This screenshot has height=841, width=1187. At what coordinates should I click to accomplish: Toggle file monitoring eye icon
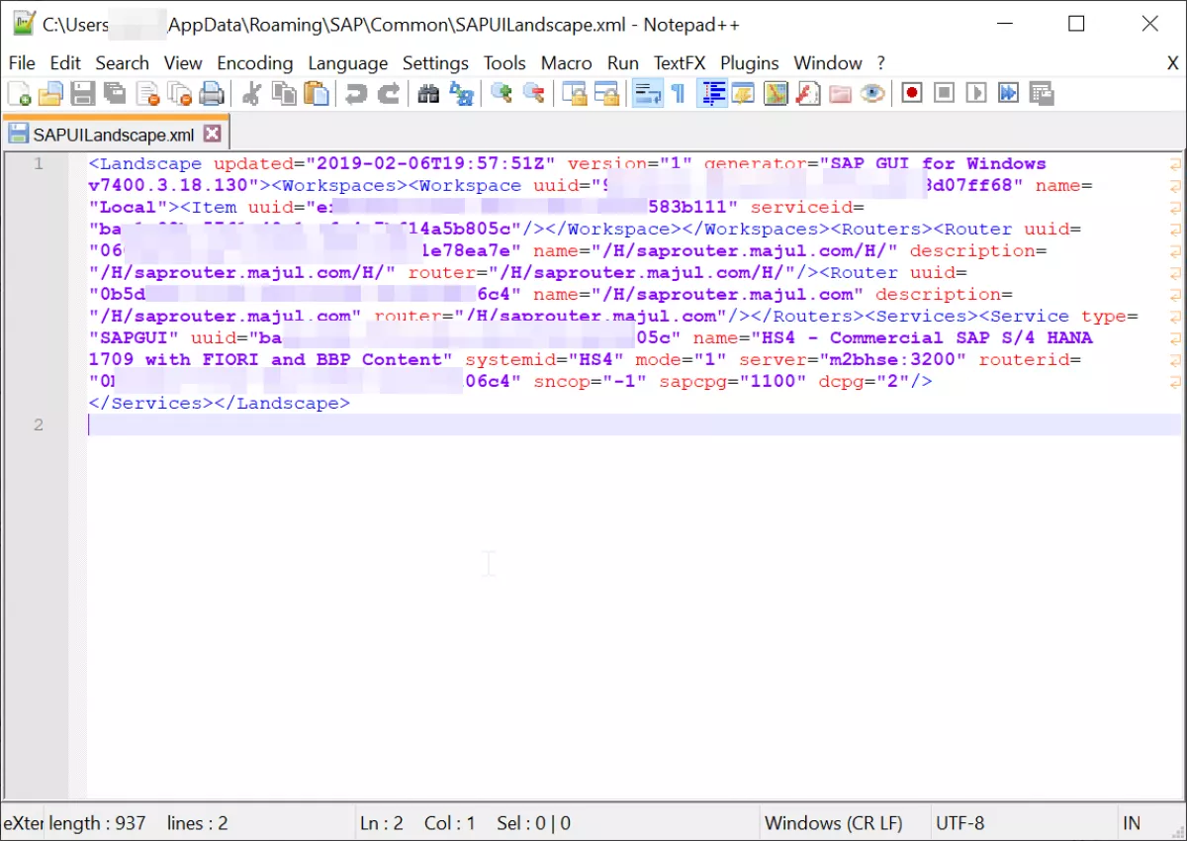[x=871, y=94]
